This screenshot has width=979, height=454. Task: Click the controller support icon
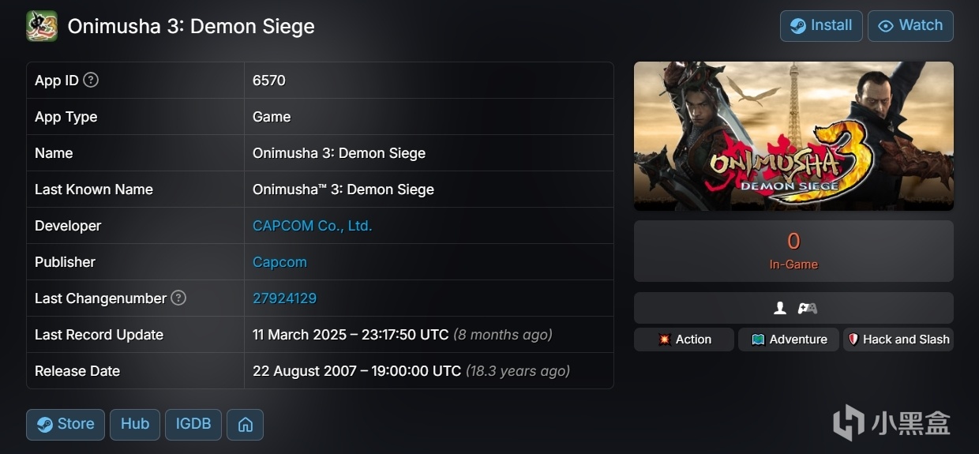click(807, 308)
